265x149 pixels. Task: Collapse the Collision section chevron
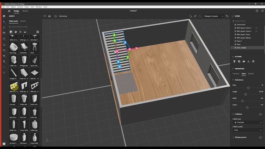click(x=233, y=114)
